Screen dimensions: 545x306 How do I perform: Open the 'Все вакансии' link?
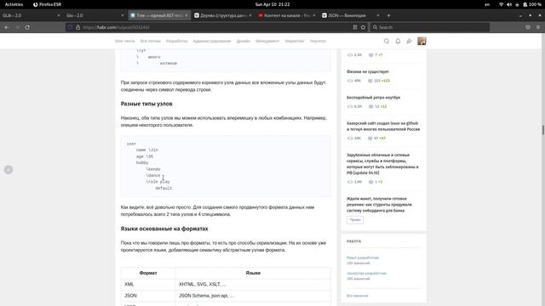coord(358,296)
